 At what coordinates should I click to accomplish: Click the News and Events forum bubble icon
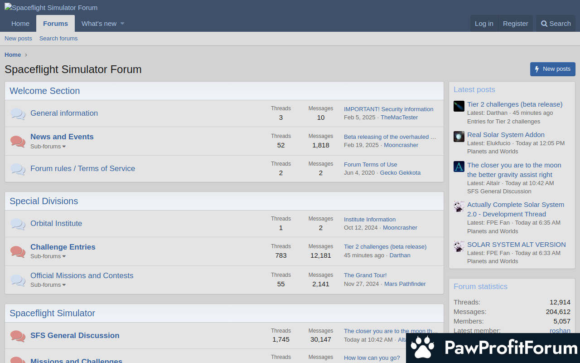point(18,141)
